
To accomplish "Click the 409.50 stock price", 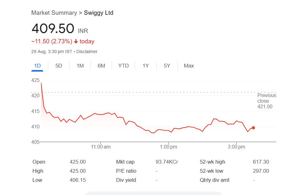I will (53, 29).
